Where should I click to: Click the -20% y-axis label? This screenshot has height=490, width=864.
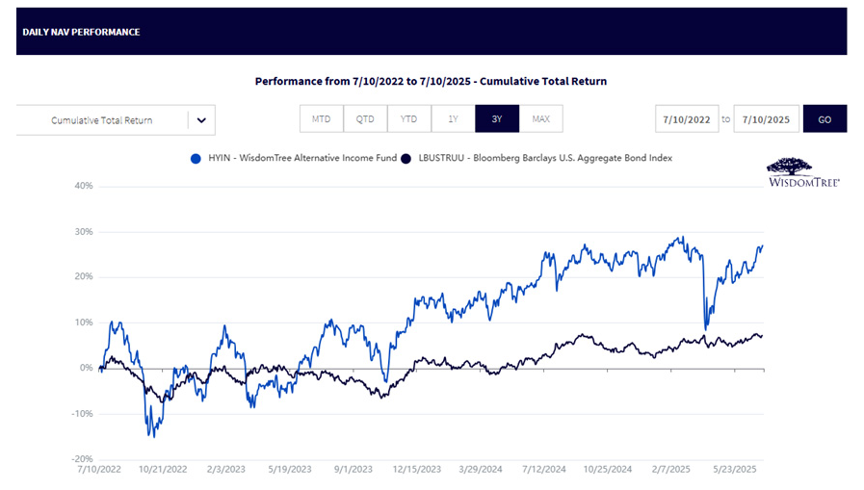point(82,458)
